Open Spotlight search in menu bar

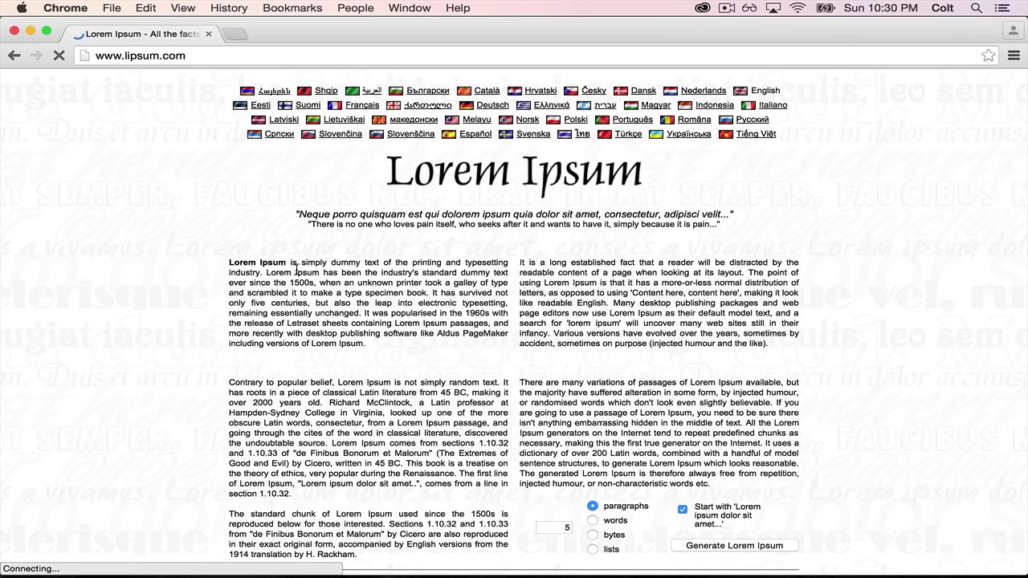977,8
